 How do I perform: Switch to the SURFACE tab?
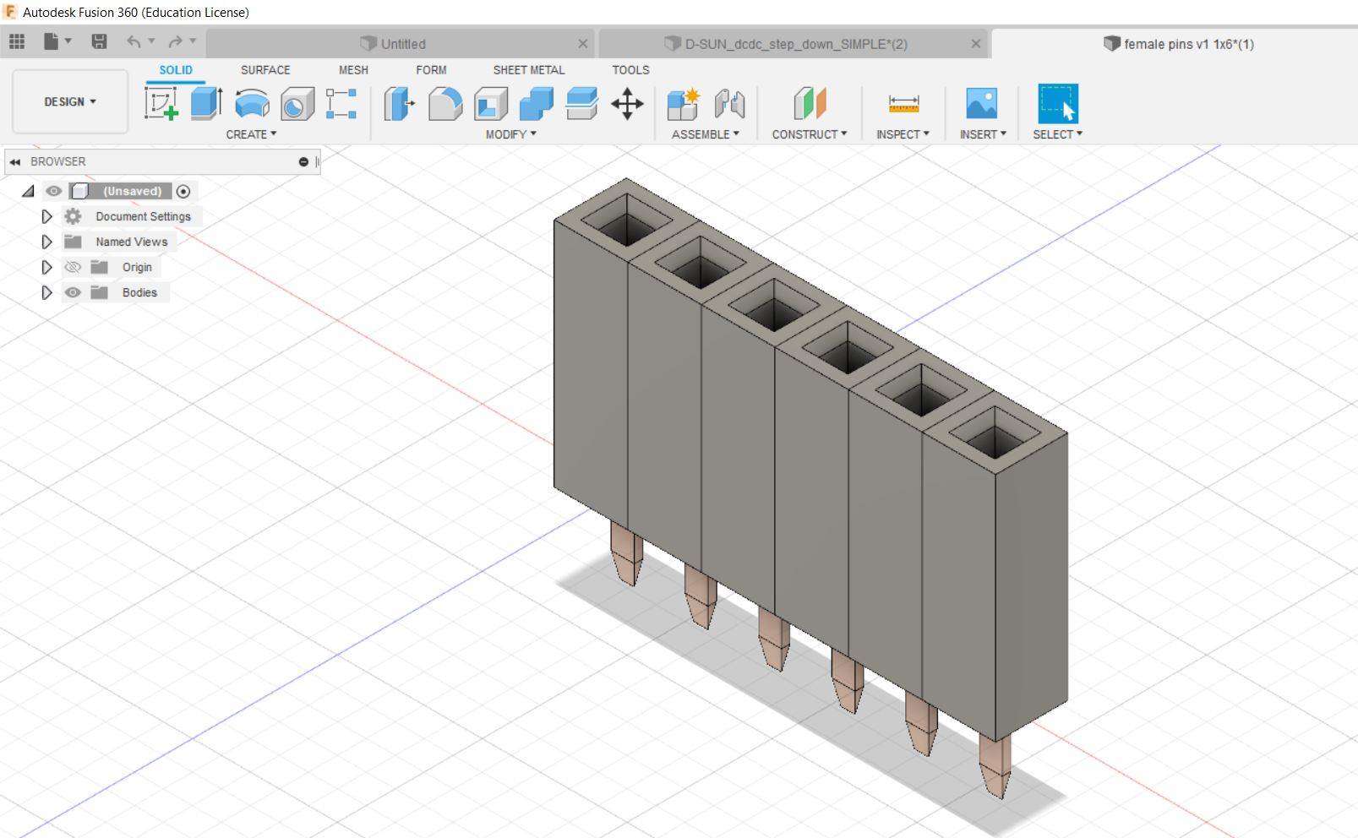coord(265,70)
